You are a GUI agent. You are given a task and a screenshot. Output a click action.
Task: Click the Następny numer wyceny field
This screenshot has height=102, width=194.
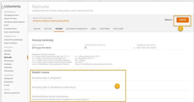click(163, 48)
